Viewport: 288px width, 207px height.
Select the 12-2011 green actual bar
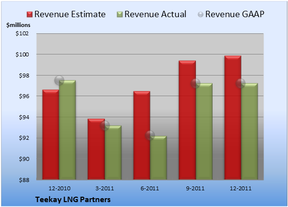[x=249, y=131]
